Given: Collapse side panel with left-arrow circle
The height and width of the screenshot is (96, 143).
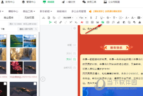Looking at the screenshot, I should (43, 79).
